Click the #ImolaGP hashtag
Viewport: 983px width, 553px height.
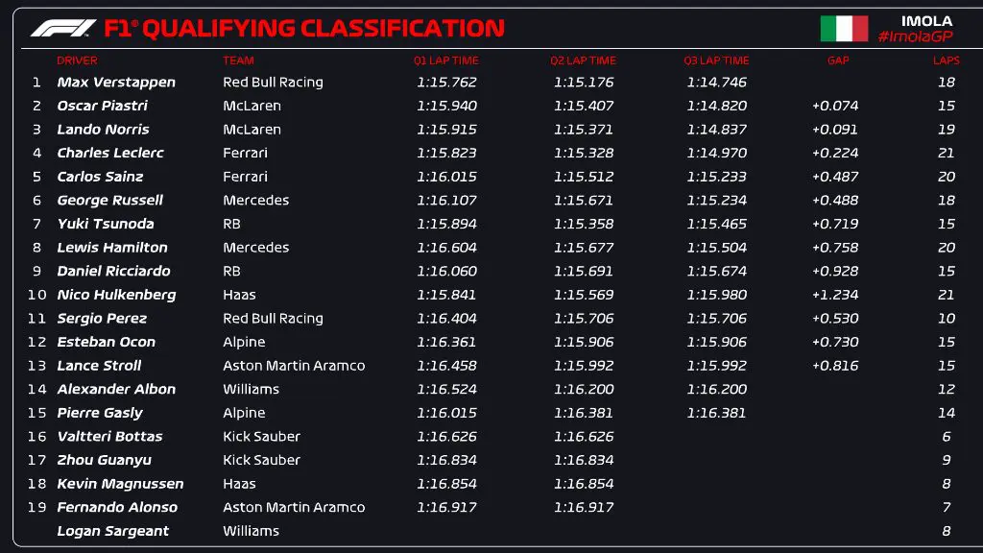click(x=914, y=36)
